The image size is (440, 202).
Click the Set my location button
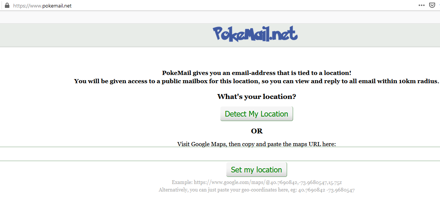[256, 169]
